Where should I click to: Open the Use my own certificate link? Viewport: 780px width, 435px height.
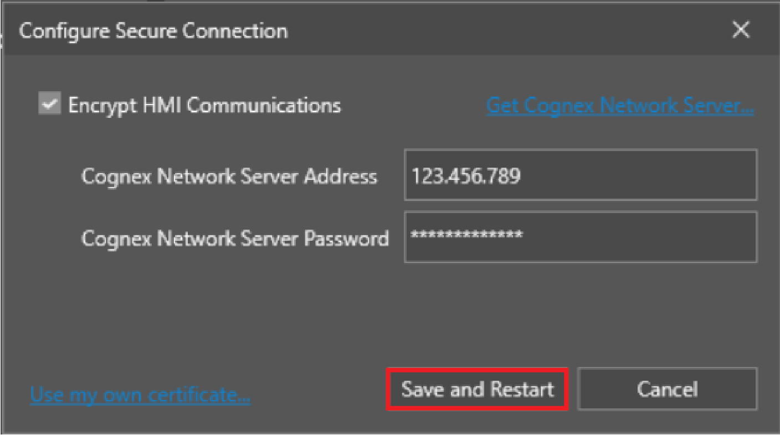click(x=140, y=395)
